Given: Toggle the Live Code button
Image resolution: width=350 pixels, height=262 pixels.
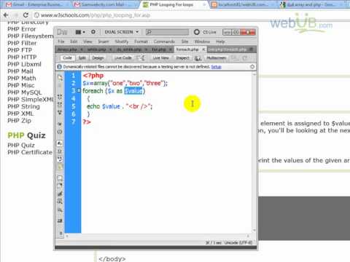Looking at the screenshot, I should 122,57.
